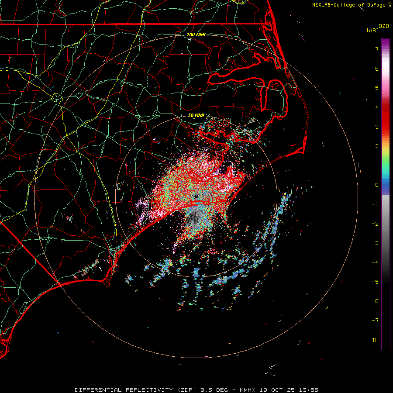
Task: Click the 1 value on the color scale
Action: coord(377,165)
